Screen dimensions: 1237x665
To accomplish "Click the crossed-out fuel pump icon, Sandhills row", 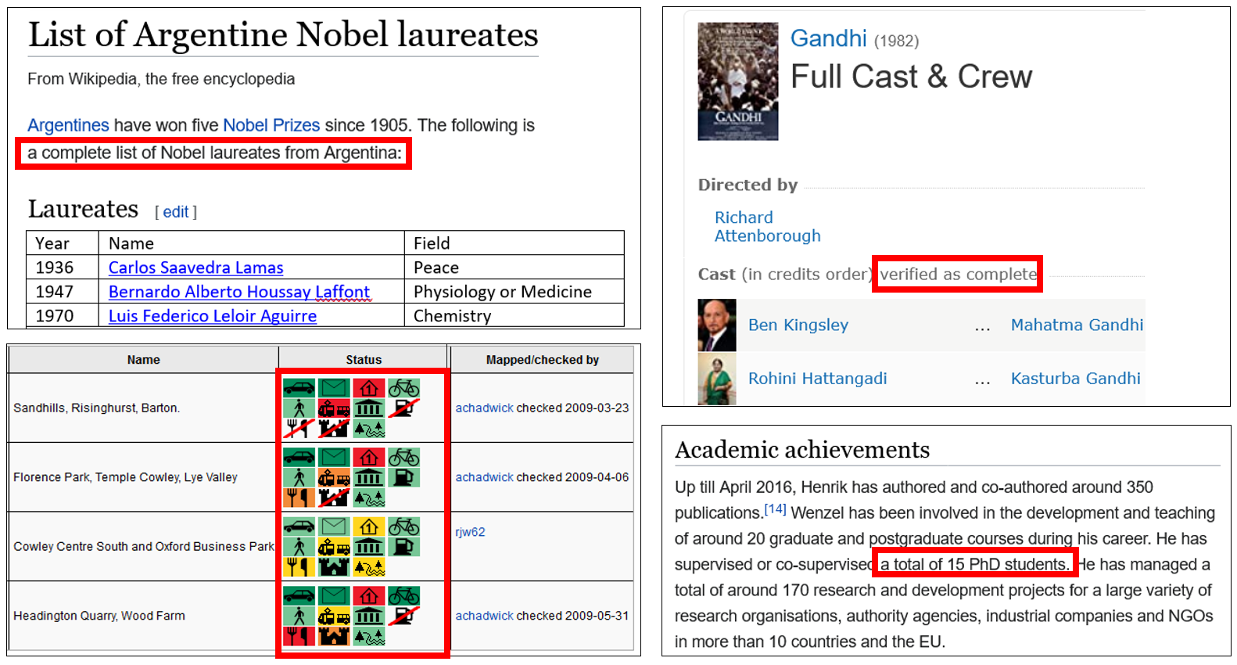I will point(403,408).
